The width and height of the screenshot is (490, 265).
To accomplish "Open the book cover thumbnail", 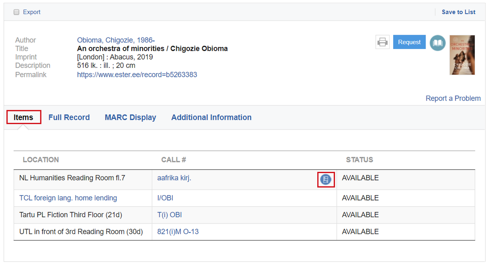I will pyautogui.click(x=462, y=55).
